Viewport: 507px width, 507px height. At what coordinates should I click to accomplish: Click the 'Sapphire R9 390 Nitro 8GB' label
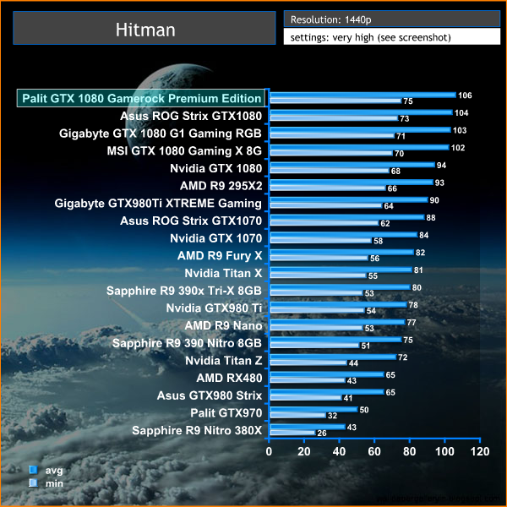(187, 343)
